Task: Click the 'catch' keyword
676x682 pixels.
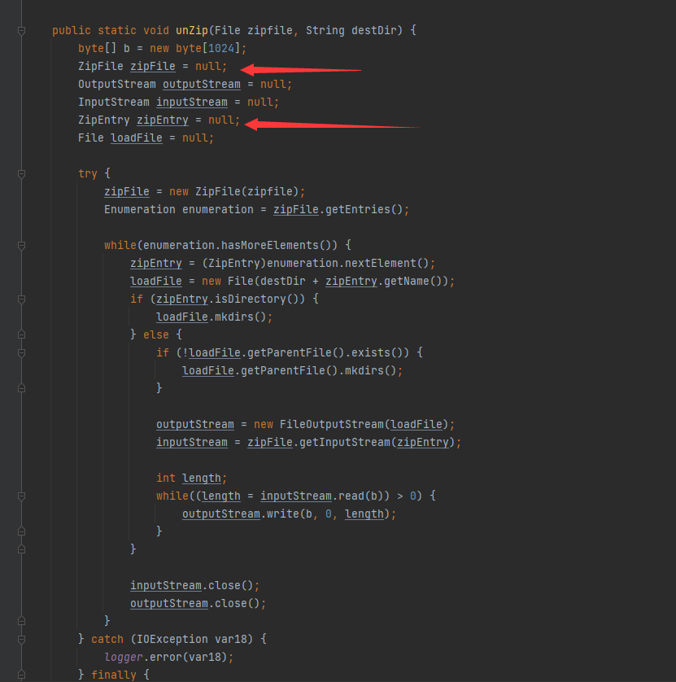Action: pyautogui.click(x=107, y=639)
